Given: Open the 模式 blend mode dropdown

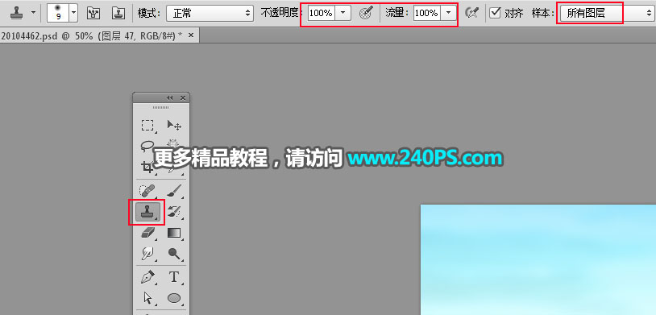Looking at the screenshot, I should tap(210, 13).
